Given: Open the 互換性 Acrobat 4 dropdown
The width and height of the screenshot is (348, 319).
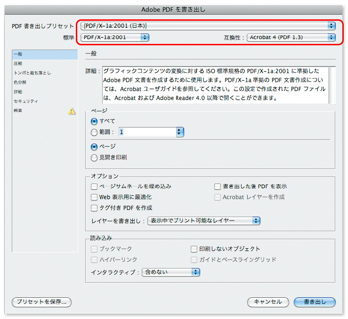Looking at the screenshot, I should click(291, 37).
